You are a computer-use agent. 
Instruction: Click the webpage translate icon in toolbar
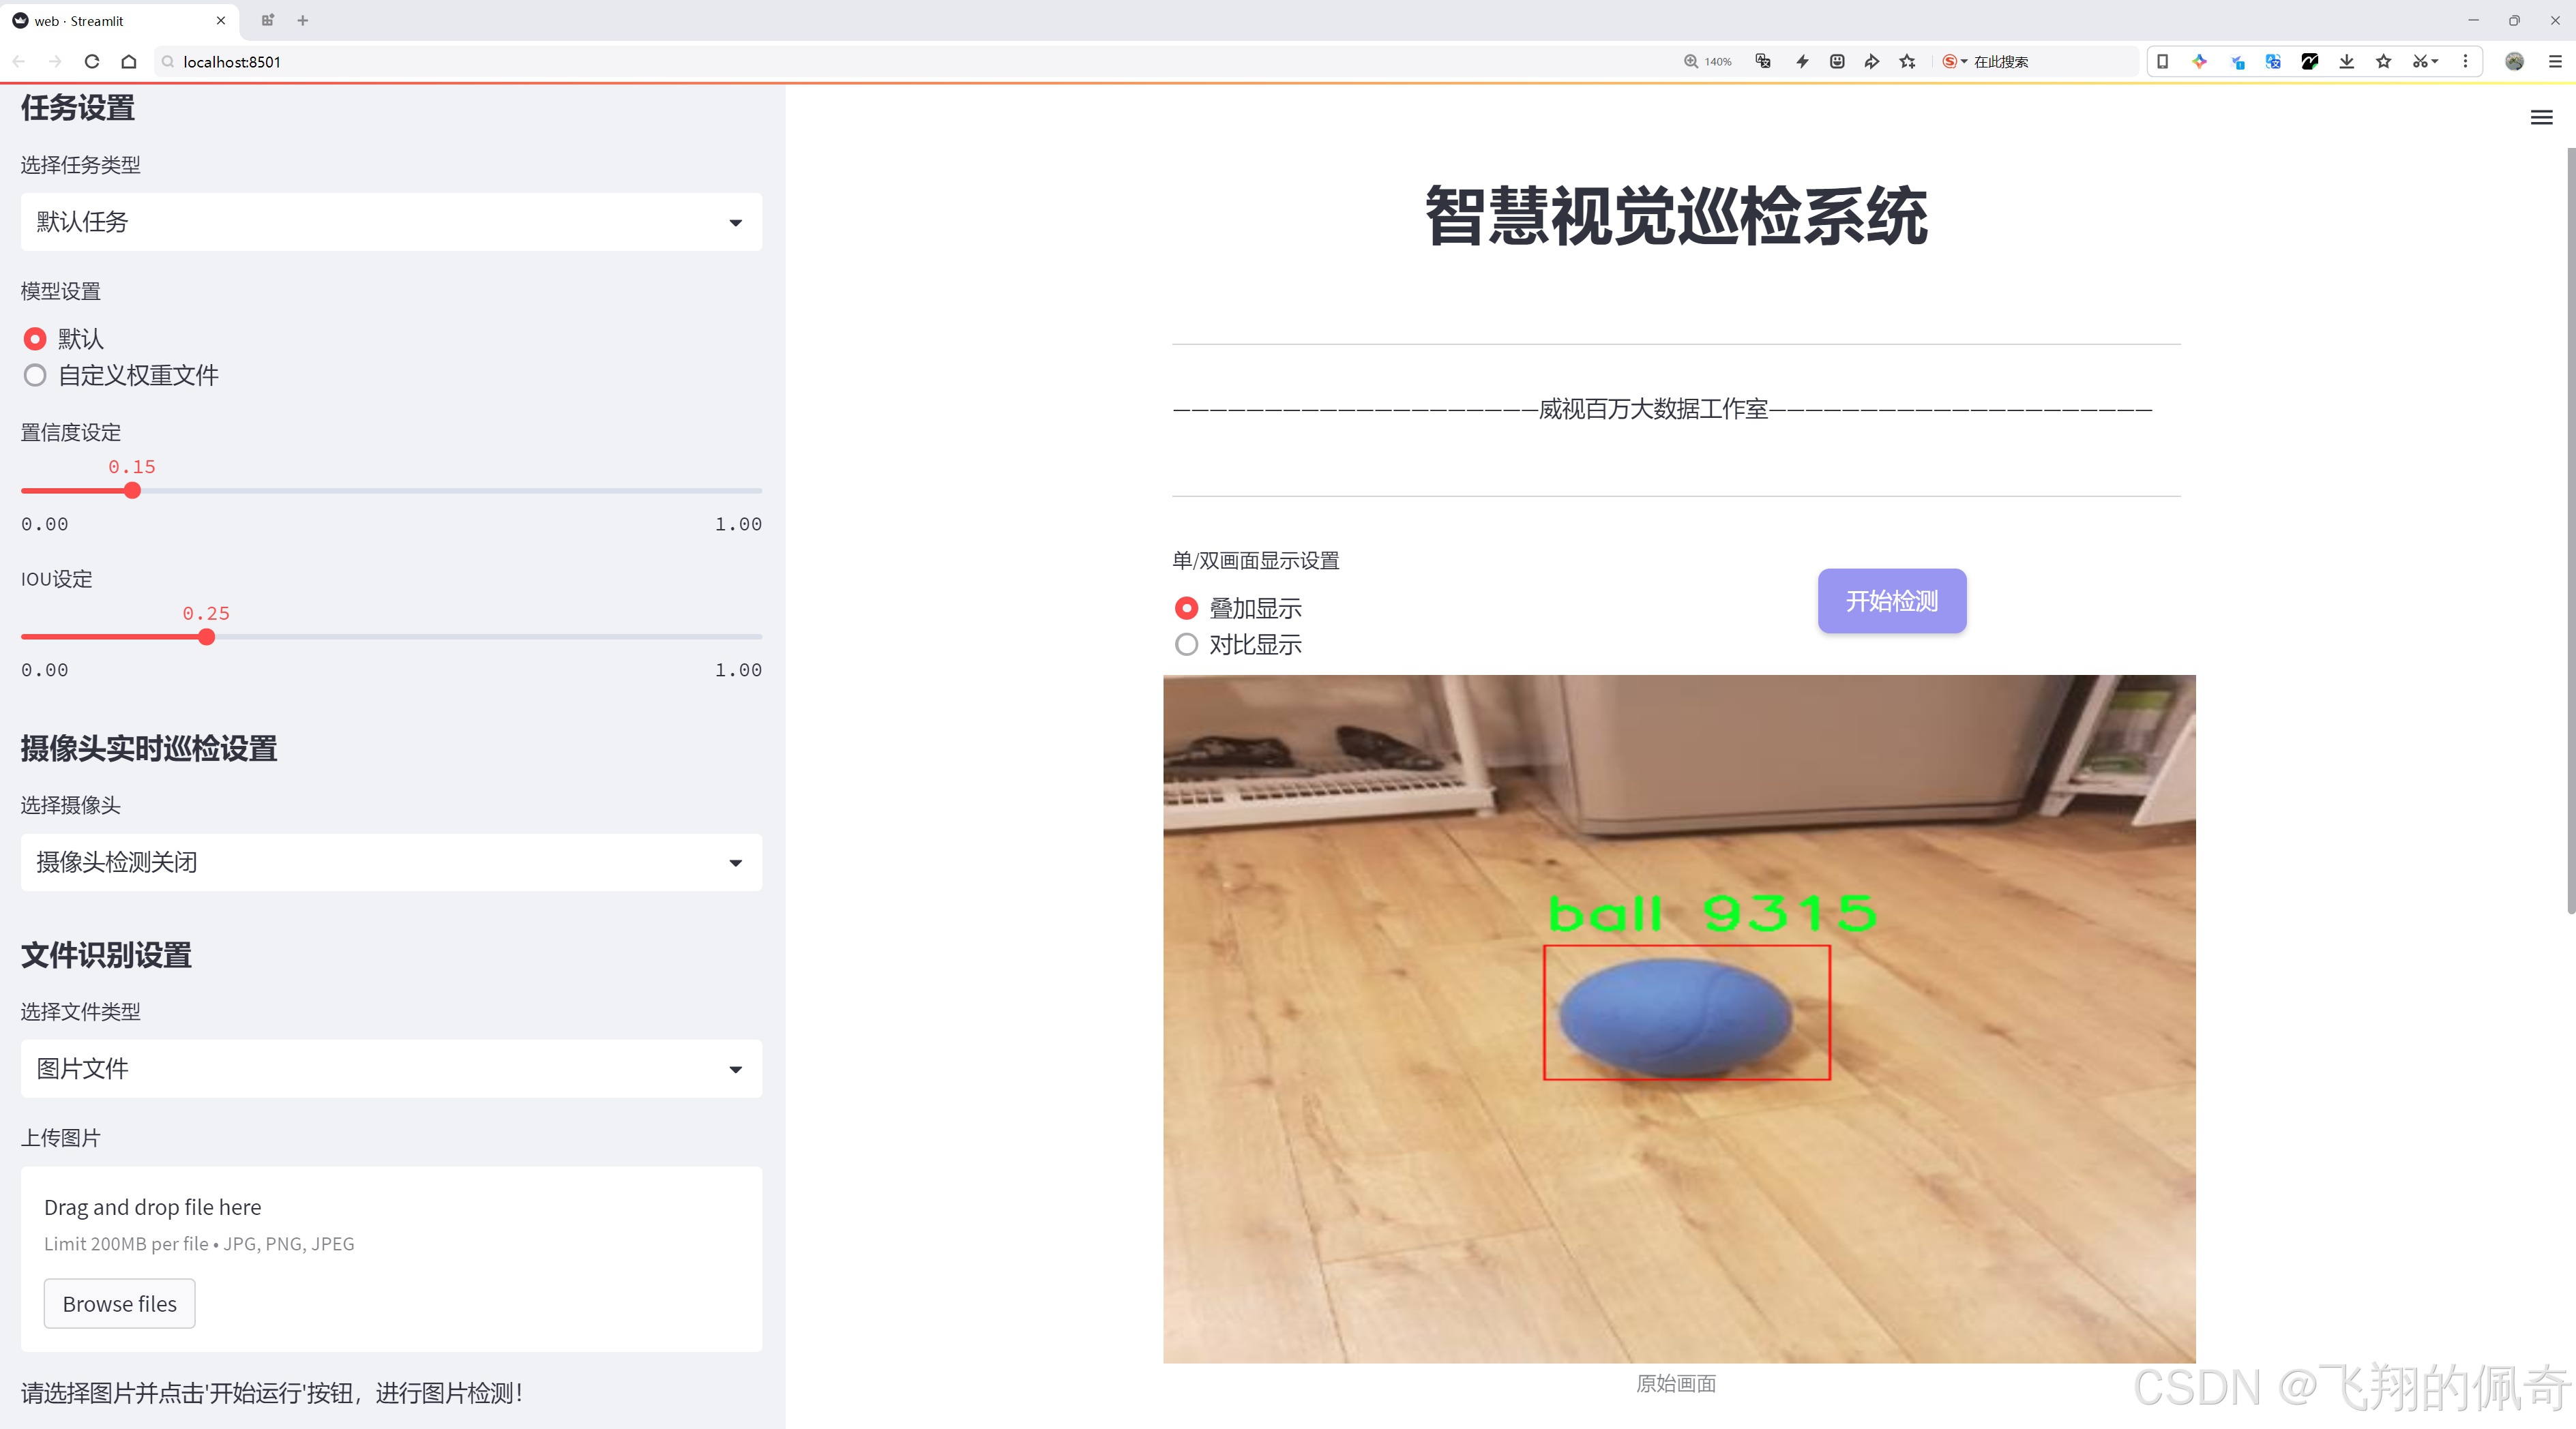point(2272,61)
